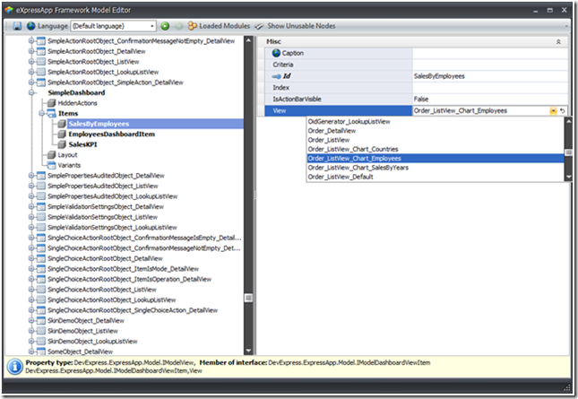Expand SimpleActionRootObject_ListView node
Viewport: 578px width, 399px height.
[x=31, y=62]
